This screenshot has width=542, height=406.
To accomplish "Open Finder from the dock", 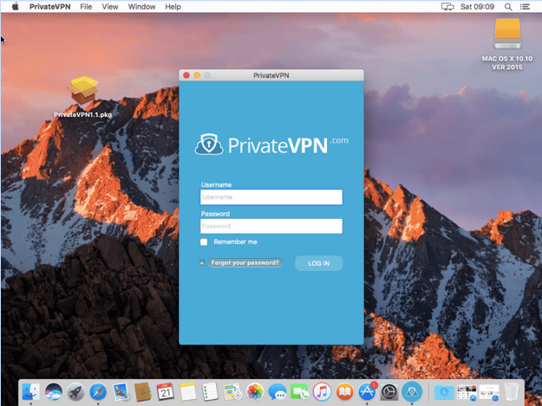I will (x=30, y=392).
